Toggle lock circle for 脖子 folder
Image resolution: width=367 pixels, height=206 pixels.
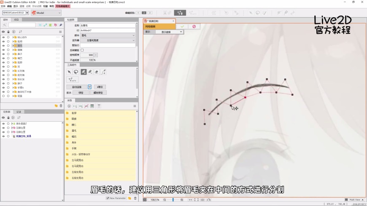[x=8, y=83]
